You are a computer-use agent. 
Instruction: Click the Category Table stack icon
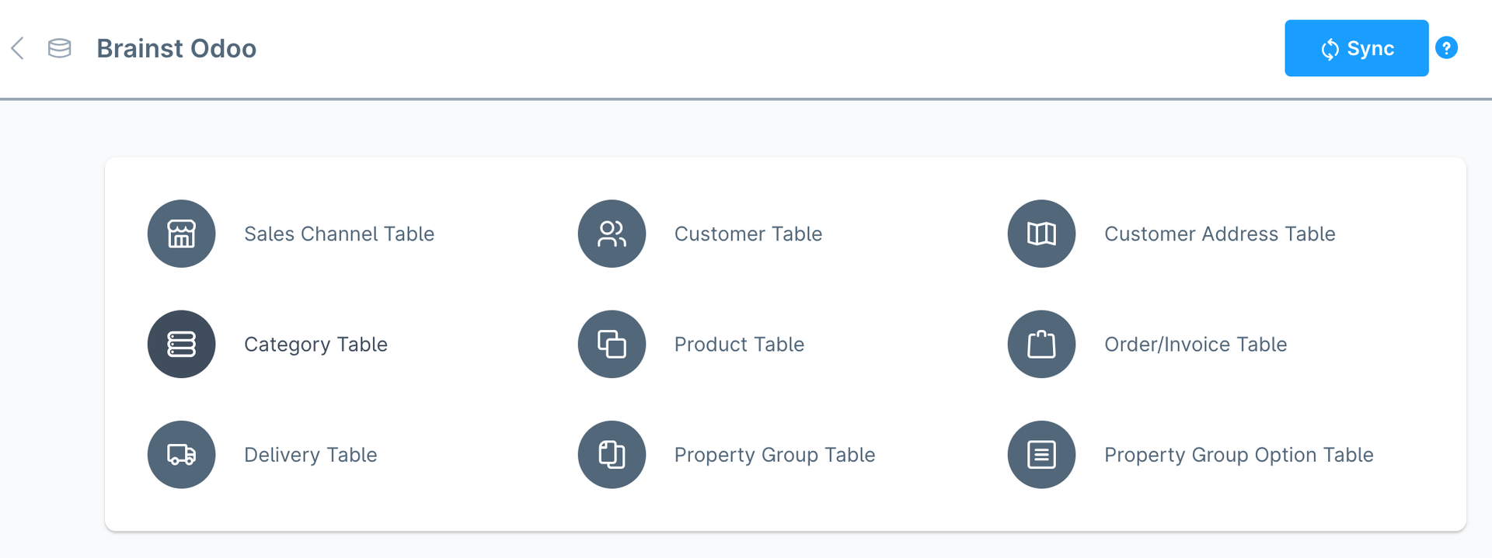pyautogui.click(x=181, y=344)
